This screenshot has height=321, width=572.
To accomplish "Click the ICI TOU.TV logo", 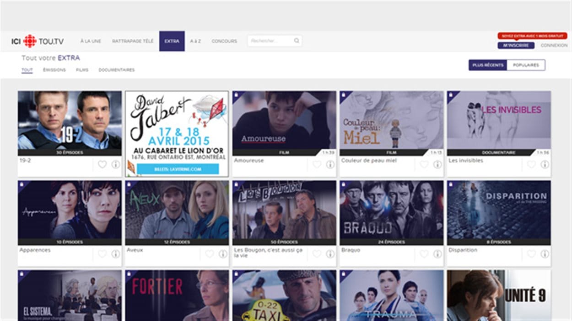I will point(38,41).
